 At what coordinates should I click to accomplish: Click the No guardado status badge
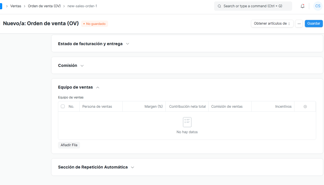coord(94,24)
